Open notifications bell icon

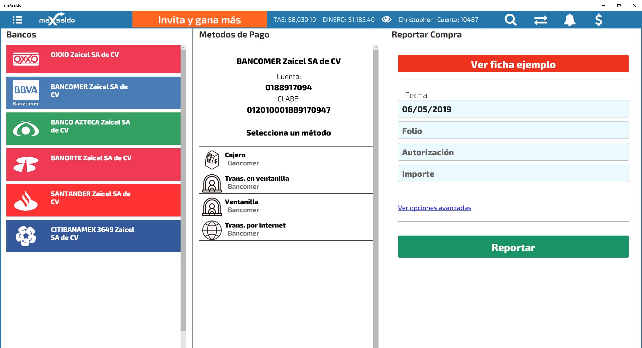point(570,20)
